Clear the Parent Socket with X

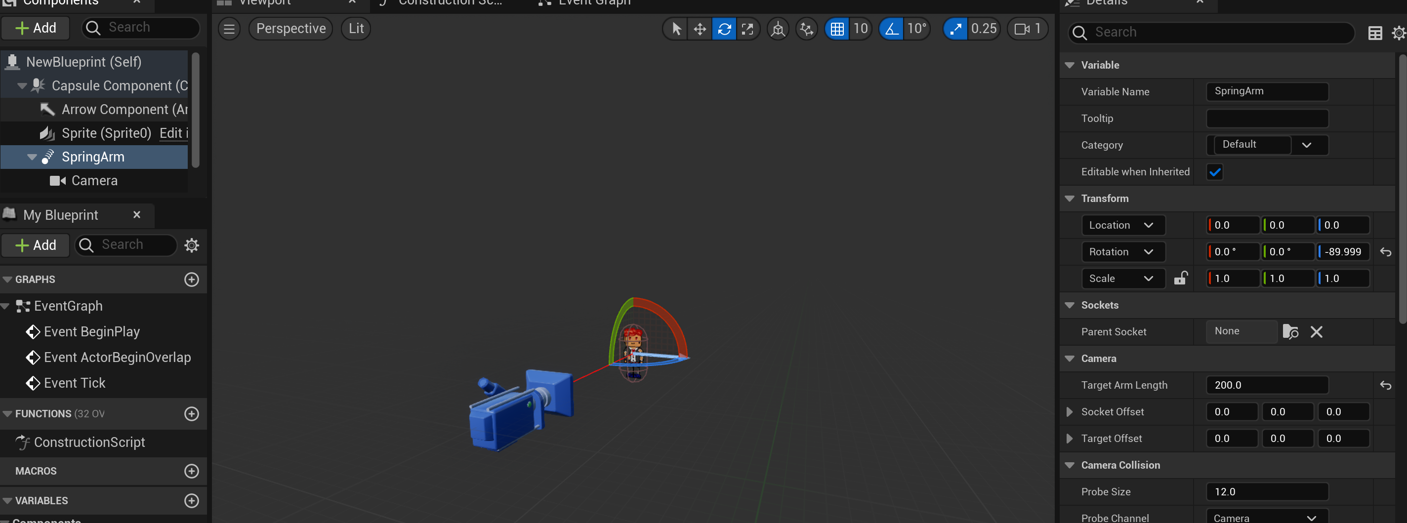[x=1316, y=331]
